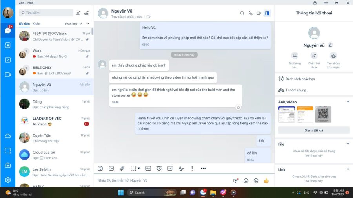Collapse the Ảnh/Video section
Screen dimensions: 353x198
pos(348,102)
